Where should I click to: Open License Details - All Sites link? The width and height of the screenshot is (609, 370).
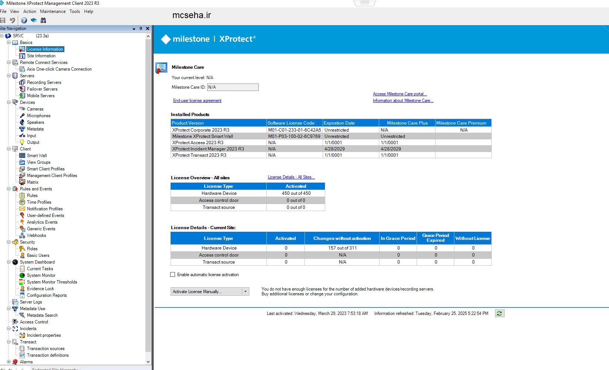pos(291,177)
